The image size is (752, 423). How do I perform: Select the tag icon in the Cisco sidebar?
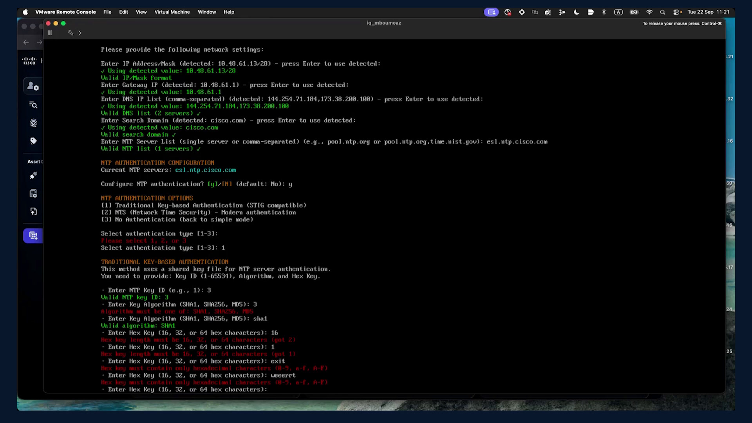click(33, 141)
